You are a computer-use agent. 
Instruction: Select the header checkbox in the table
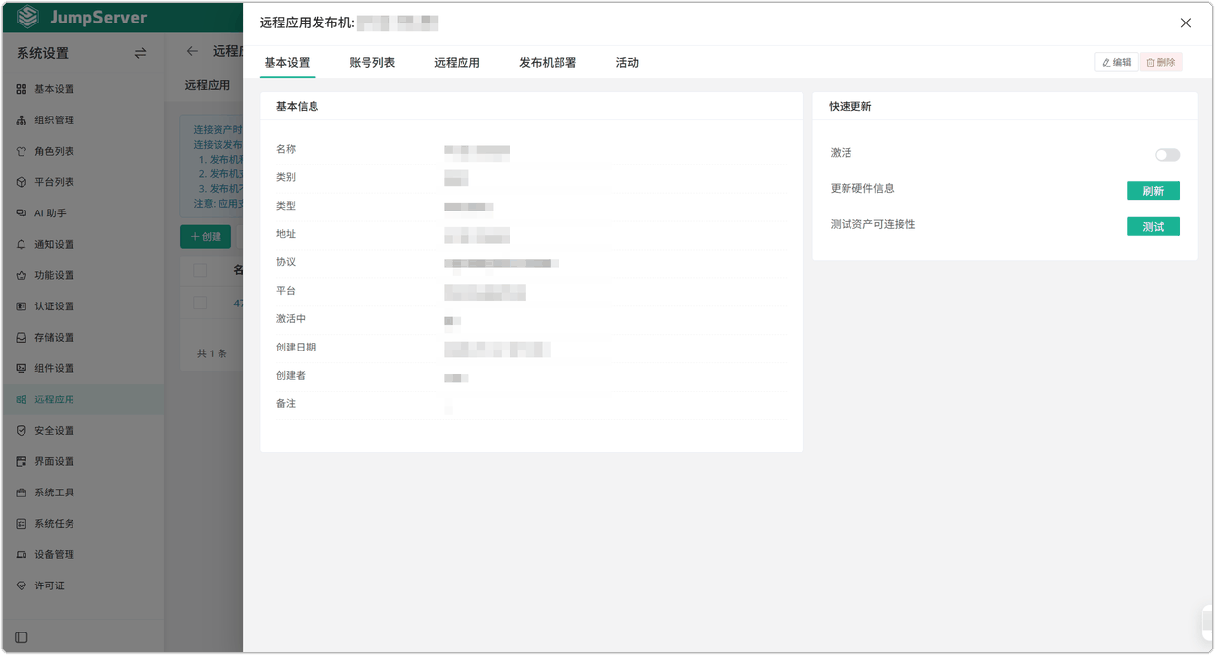200,270
